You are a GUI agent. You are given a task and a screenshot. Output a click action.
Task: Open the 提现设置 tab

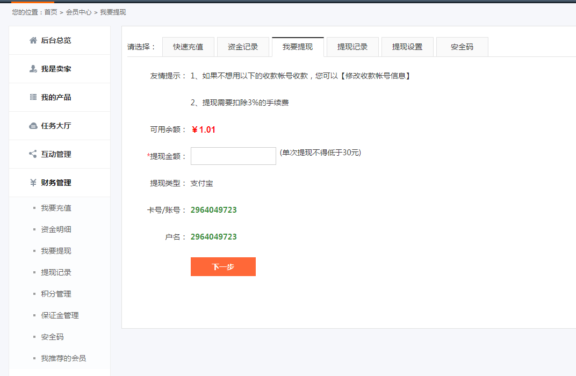[407, 47]
